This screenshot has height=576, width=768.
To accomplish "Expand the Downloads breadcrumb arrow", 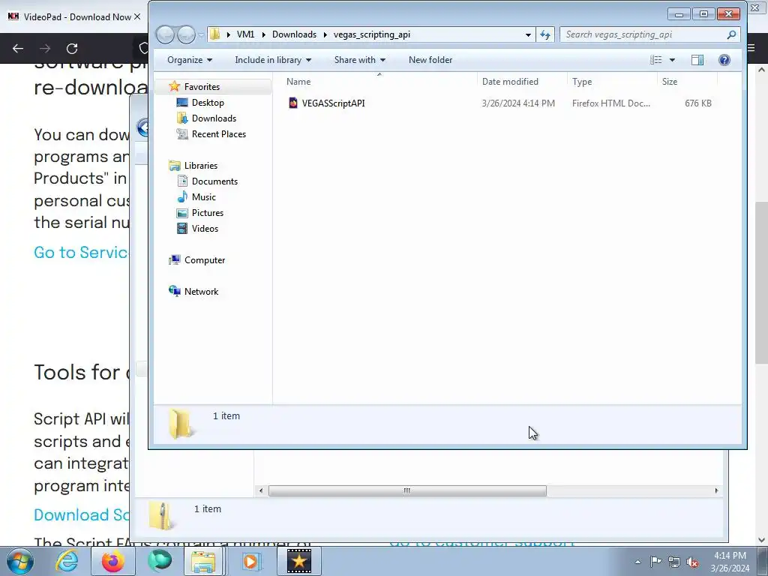I will (325, 34).
